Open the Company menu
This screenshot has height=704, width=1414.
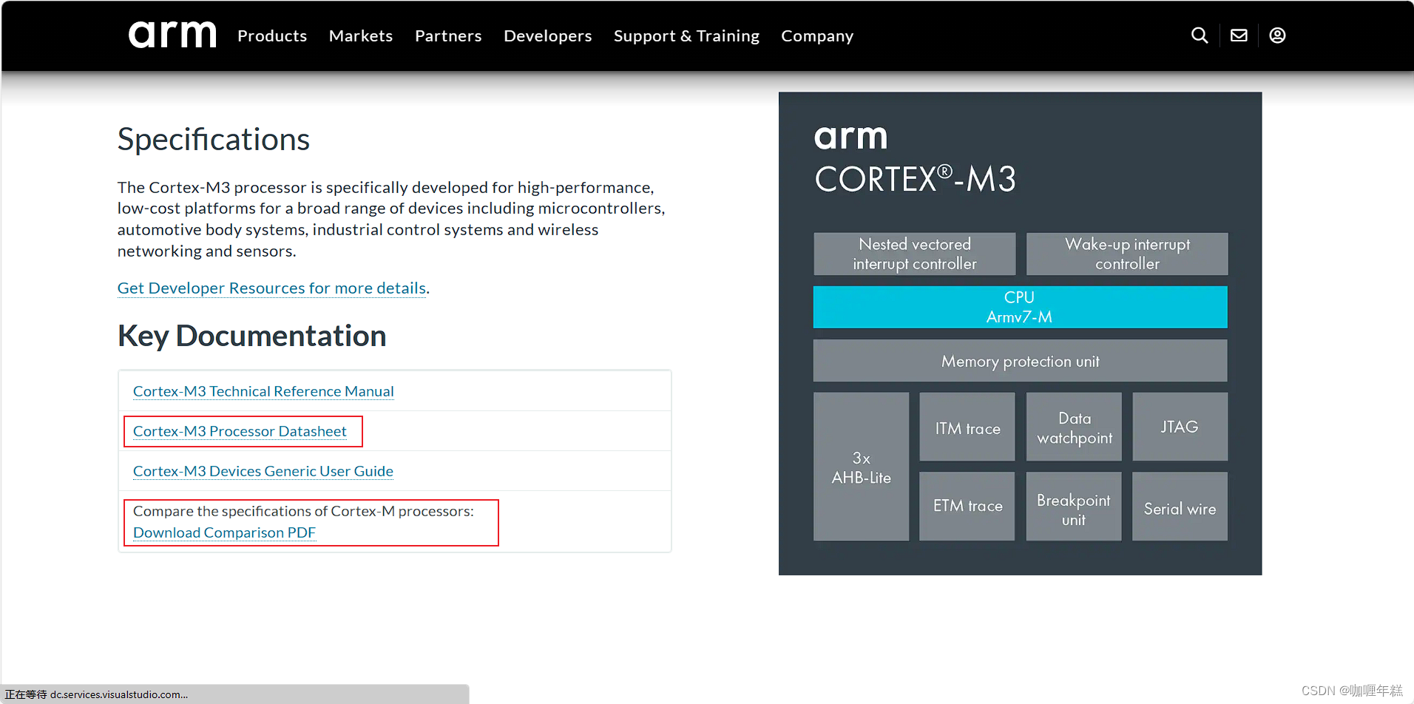coord(817,35)
